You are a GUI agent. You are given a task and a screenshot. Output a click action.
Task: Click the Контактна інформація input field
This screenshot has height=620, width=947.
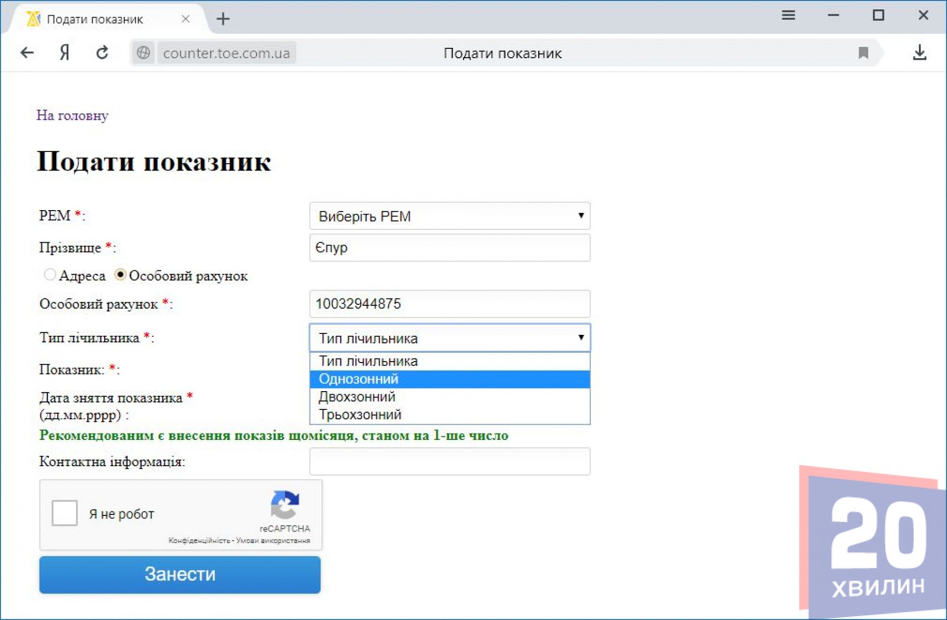click(x=449, y=461)
